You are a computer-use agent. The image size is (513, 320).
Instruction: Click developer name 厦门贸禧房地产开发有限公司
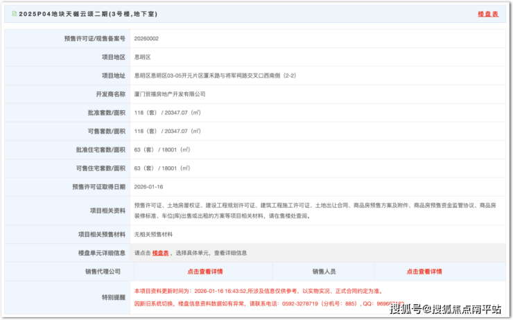click(170, 94)
